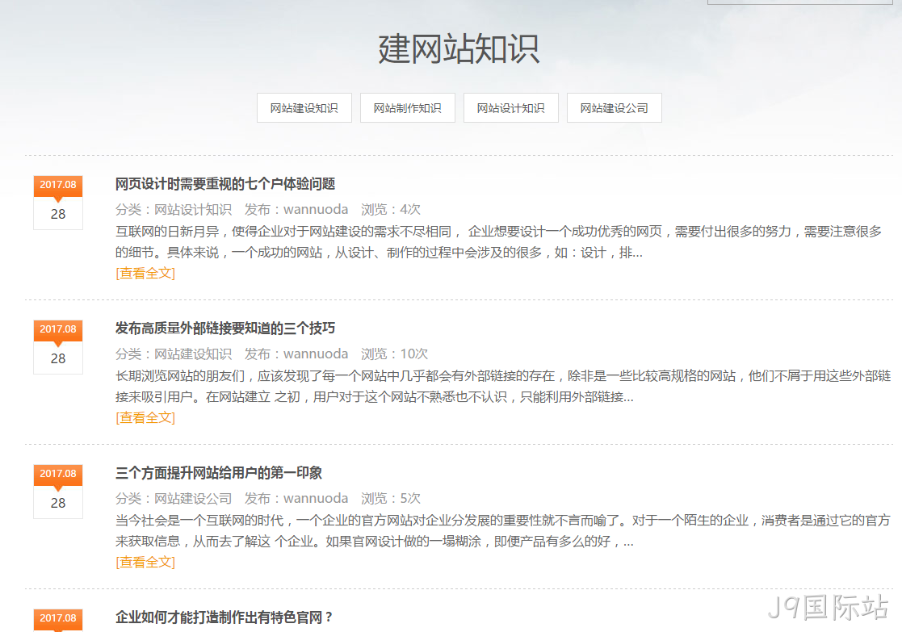Open the 网站设计知识 category tab
Viewport: 902px width, 632px height.
(x=511, y=107)
